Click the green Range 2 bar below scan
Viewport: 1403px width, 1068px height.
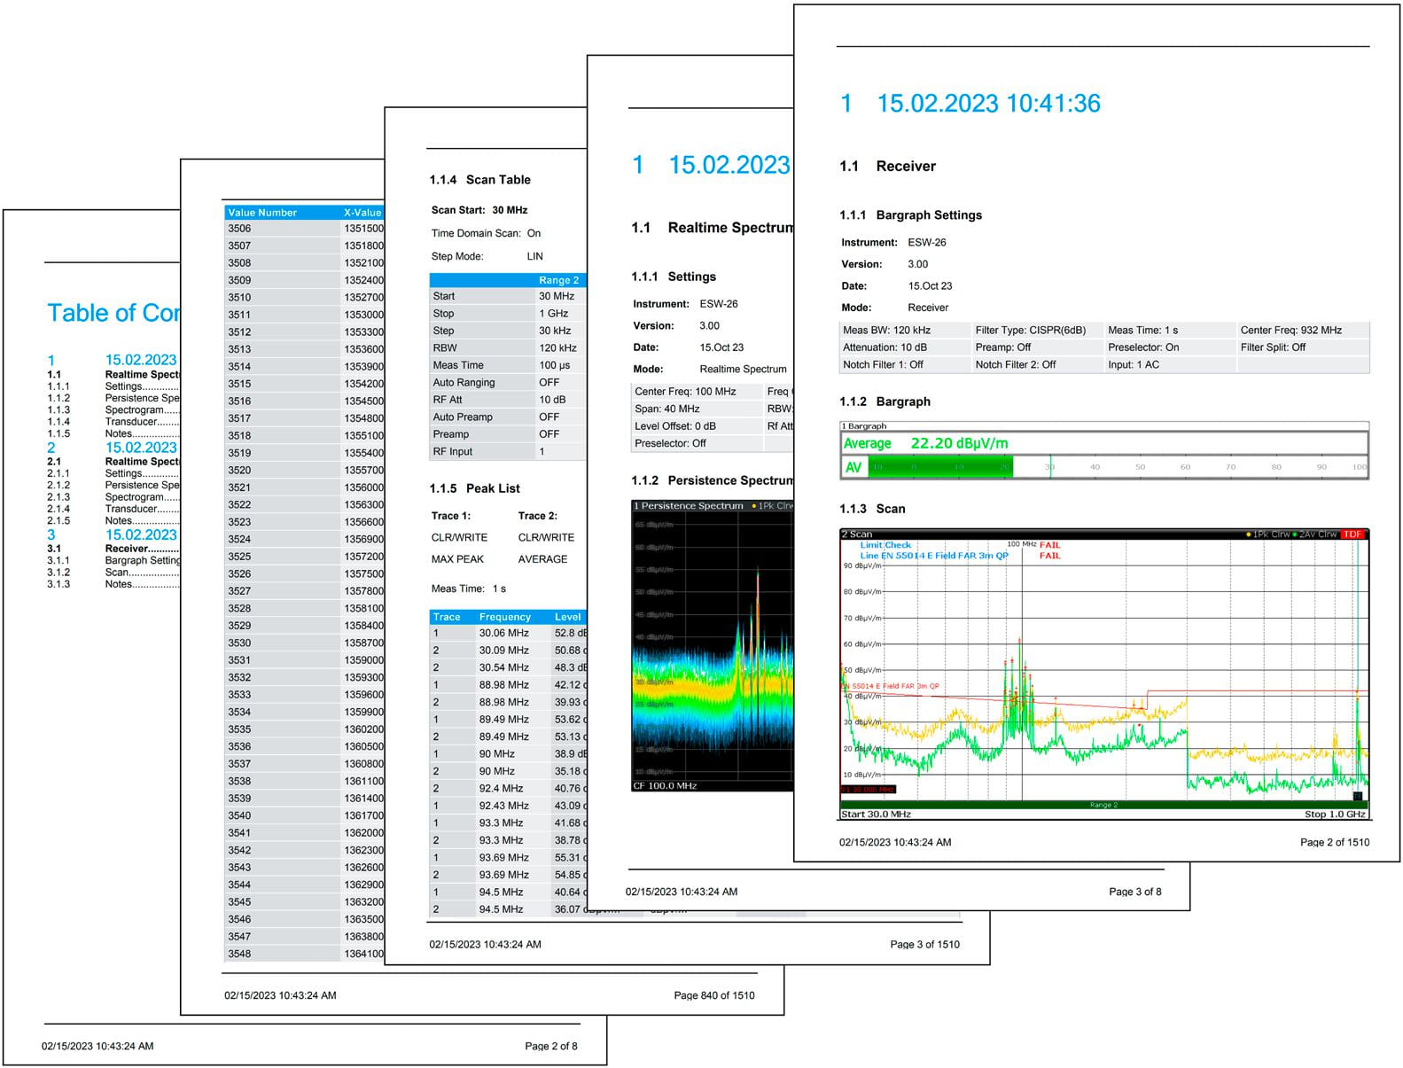(1103, 805)
